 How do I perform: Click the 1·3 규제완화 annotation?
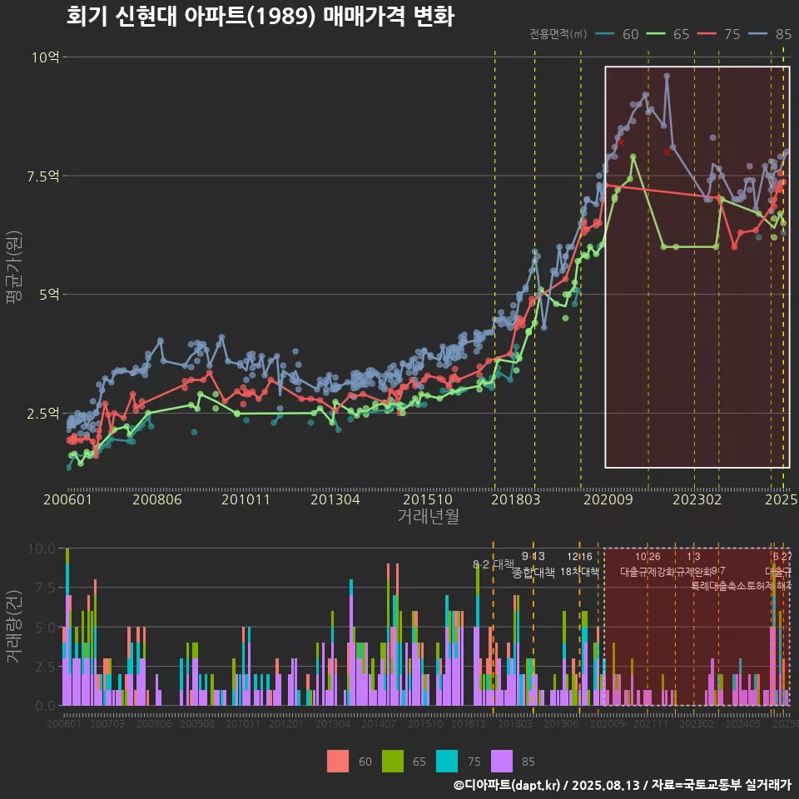[693, 564]
